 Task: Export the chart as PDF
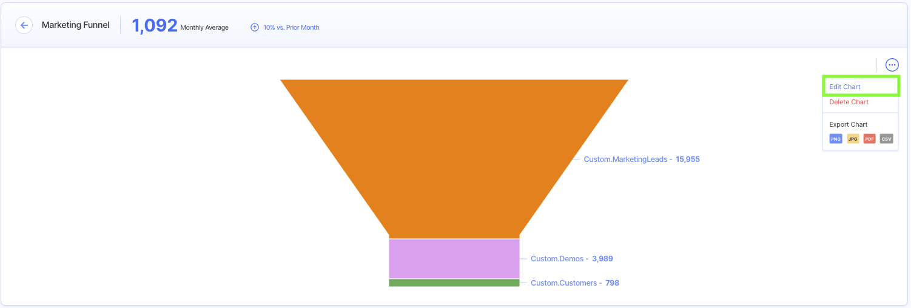tap(870, 139)
